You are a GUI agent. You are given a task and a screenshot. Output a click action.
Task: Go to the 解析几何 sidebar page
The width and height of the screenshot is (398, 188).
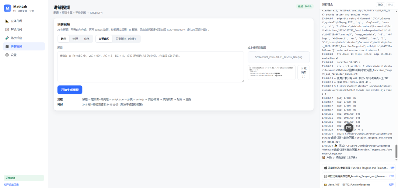tap(24, 29)
